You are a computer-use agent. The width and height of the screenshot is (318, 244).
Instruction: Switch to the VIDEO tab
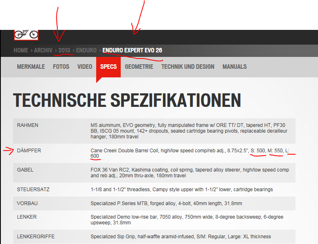(85, 67)
